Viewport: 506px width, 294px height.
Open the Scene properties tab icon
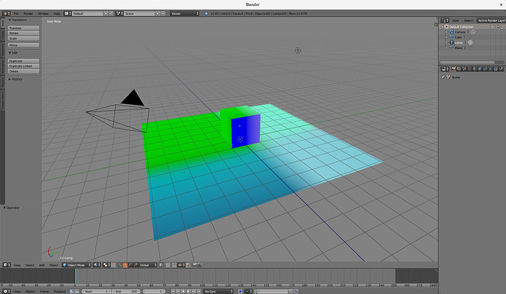point(464,69)
